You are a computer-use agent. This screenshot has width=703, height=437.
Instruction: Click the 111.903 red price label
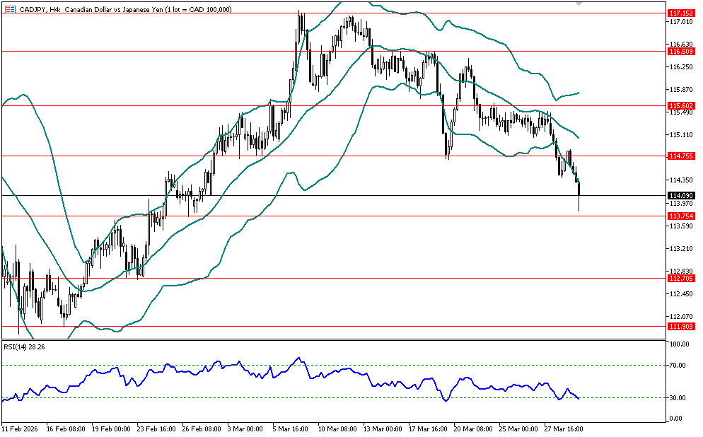[682, 325]
